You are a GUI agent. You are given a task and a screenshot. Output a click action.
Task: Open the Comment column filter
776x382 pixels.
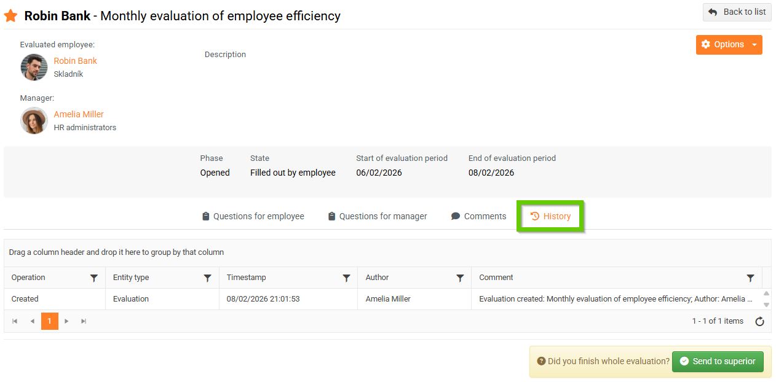tap(750, 278)
